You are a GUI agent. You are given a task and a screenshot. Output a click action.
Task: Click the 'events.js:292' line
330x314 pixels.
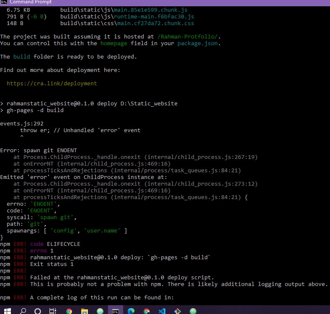pyautogui.click(x=22, y=124)
